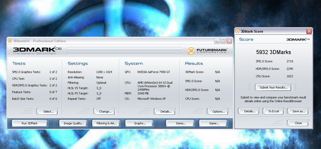Click the Batch Size Tests label
The image size is (321, 149).
click(x=23, y=99)
